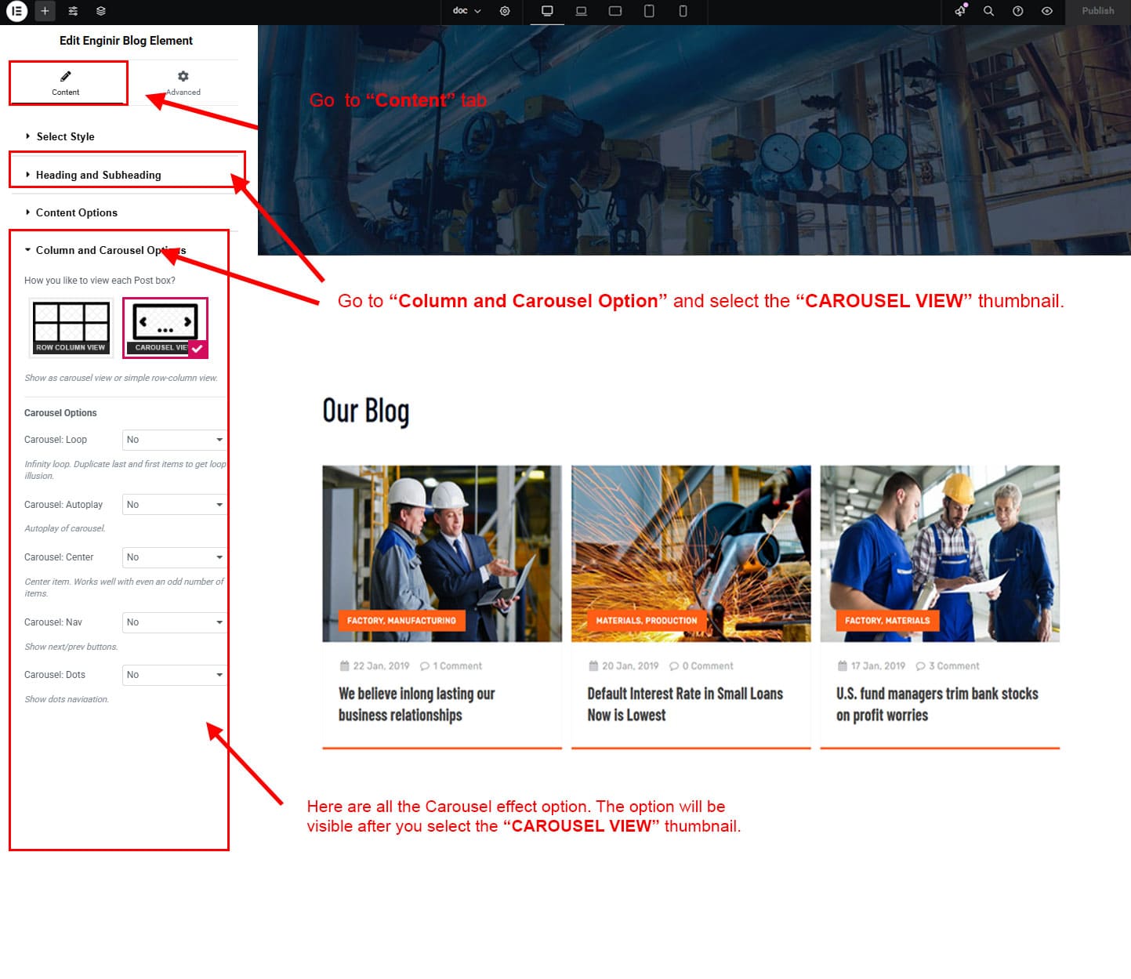Select Carousel View layout option
Image resolution: width=1131 pixels, height=979 pixels.
coord(165,327)
